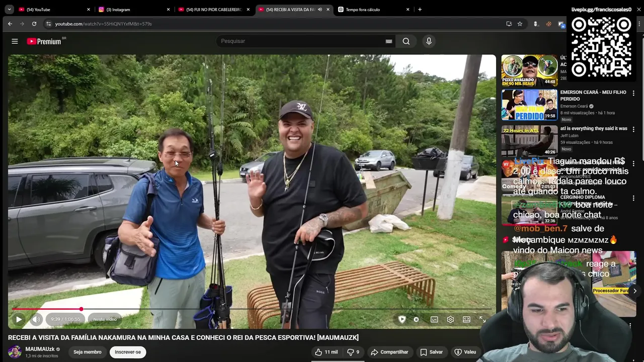
Task: Switch to the 'Tempo fora cálculo' tab
Action: click(x=370, y=10)
